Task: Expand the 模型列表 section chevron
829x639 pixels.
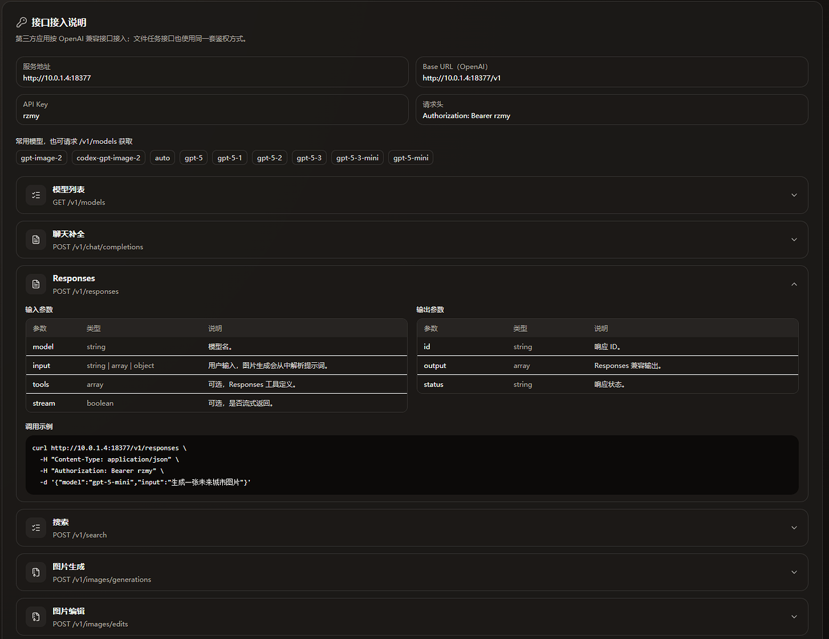Action: (794, 195)
